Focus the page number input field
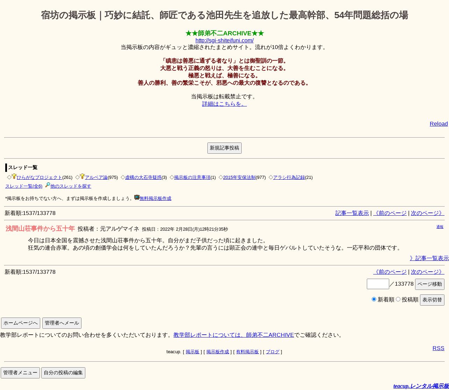This screenshot has width=449, height=390. point(378,284)
